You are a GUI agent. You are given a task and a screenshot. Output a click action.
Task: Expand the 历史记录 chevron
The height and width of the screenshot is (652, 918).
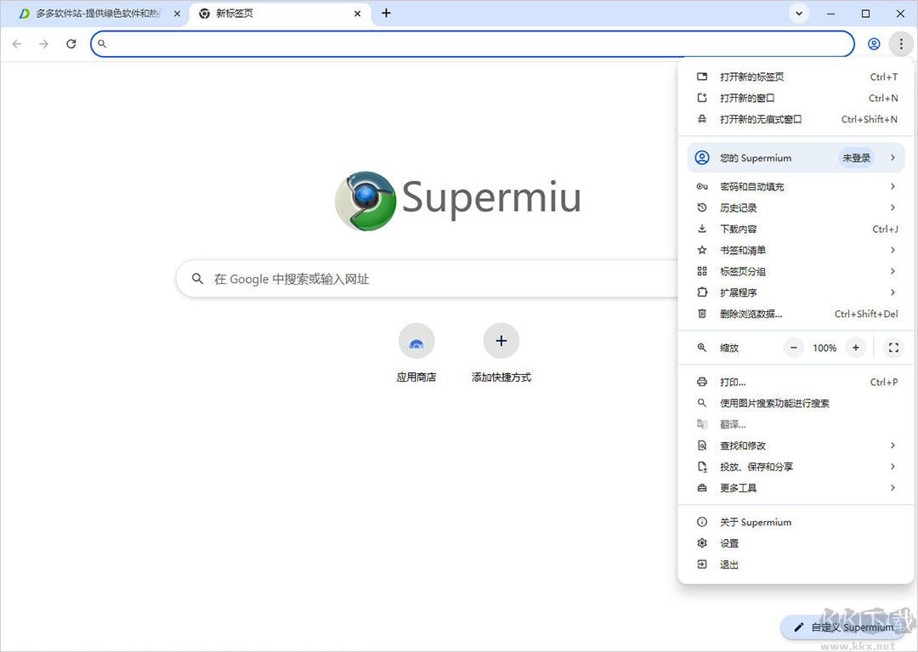[892, 207]
